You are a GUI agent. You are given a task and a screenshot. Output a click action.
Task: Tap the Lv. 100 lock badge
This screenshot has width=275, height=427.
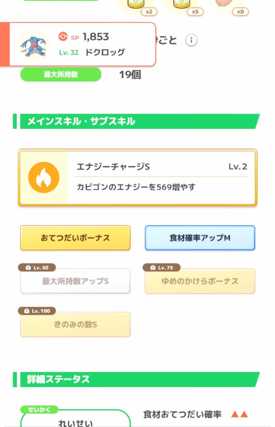tap(37, 311)
